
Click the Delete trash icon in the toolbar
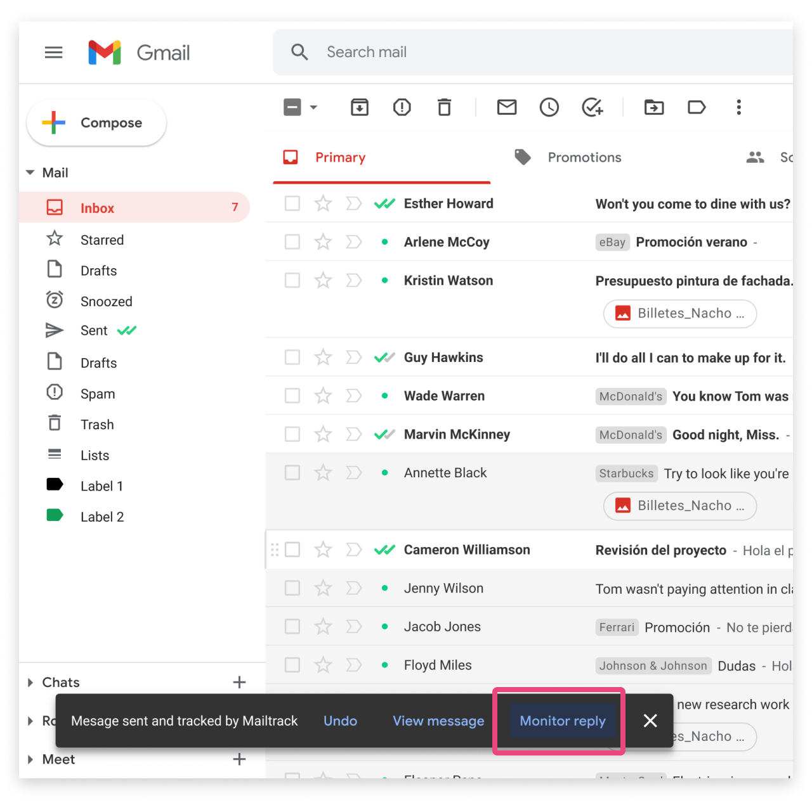(x=444, y=107)
